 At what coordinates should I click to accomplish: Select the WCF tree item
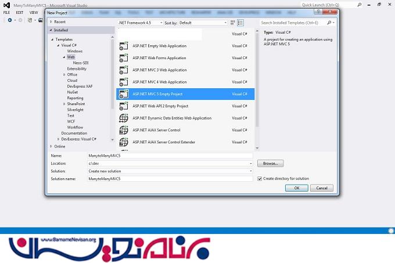pos(71,121)
